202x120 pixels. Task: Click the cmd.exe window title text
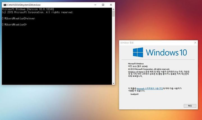tap(24, 5)
